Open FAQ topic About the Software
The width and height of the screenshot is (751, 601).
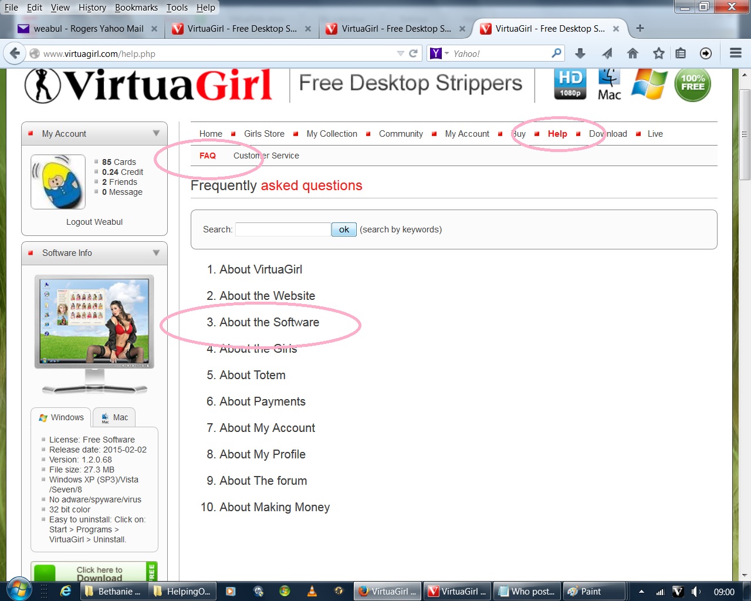[x=269, y=322]
